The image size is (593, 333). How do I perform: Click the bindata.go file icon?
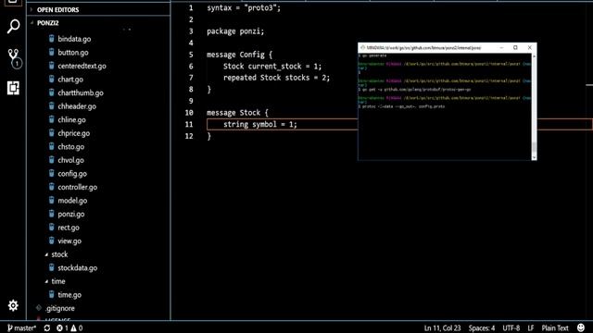click(x=52, y=39)
